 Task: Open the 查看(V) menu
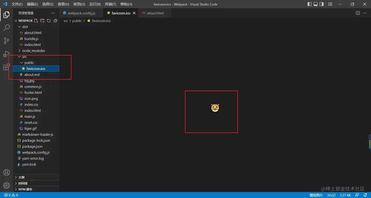(x=63, y=4)
